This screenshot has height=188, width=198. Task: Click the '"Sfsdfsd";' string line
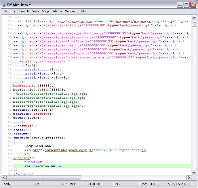(35, 162)
